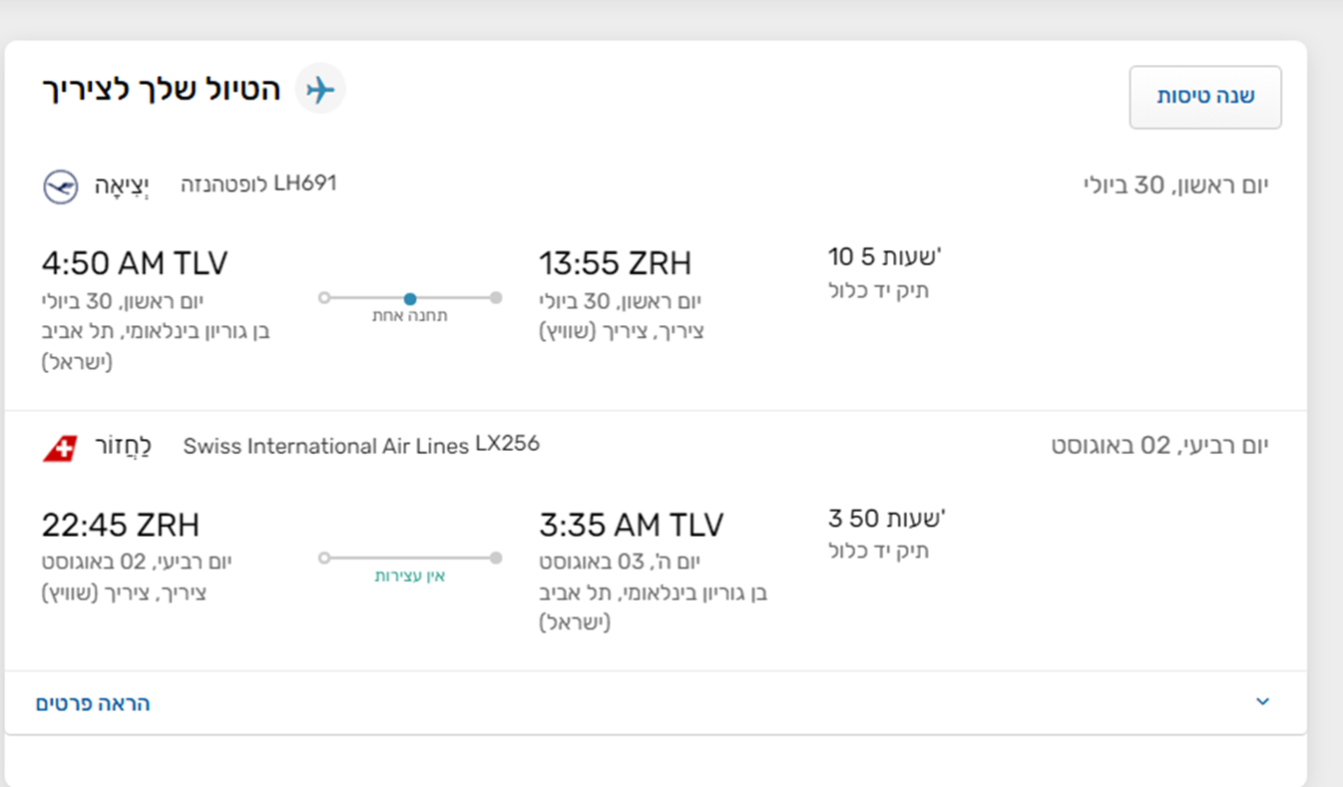Click the outbound route start circle
The image size is (1343, 787).
[x=324, y=297]
